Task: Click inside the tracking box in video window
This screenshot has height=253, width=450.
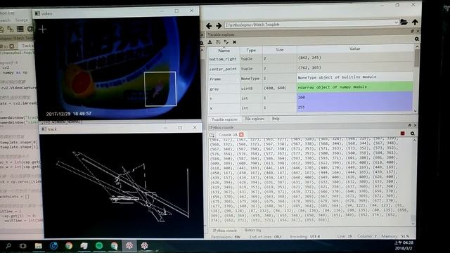Action: tap(160, 89)
